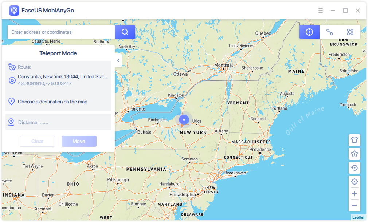Open the shirt skin icon
Viewport: 368px width, 222px height.
tap(354, 140)
